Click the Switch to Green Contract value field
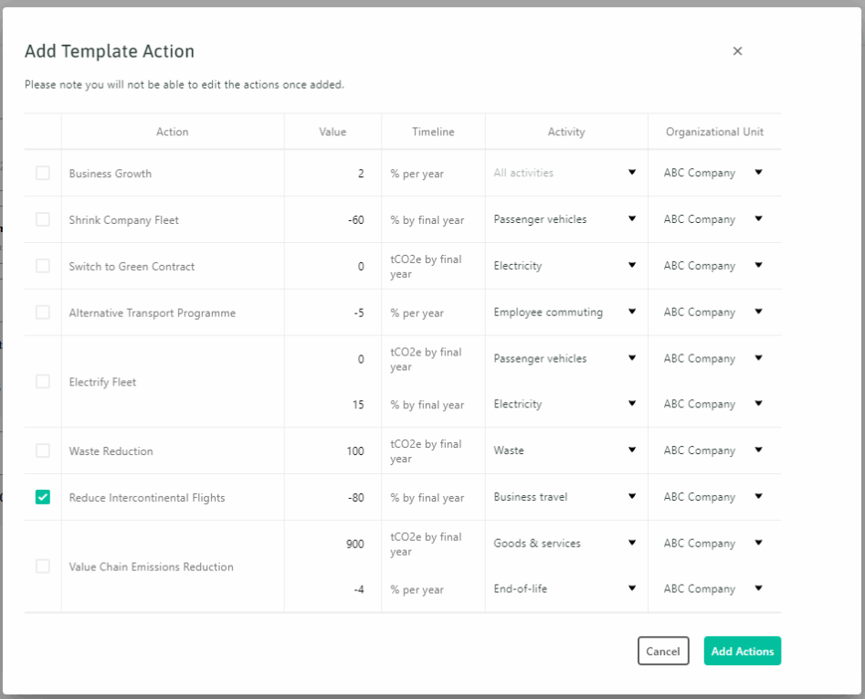 pos(332,267)
